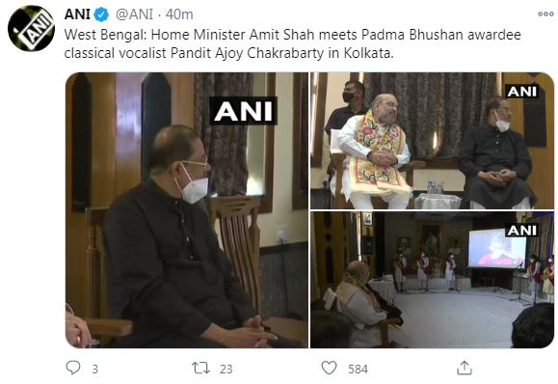This screenshot has width=558, height=384.
Task: Open the three-dot more options menu
Action: pyautogui.click(x=545, y=14)
